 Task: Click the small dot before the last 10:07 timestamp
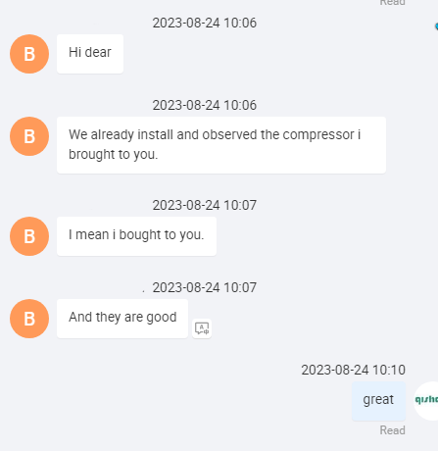tap(143, 291)
